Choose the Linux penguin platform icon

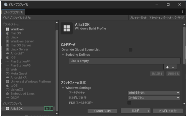pyautogui.click(x=8, y=37)
